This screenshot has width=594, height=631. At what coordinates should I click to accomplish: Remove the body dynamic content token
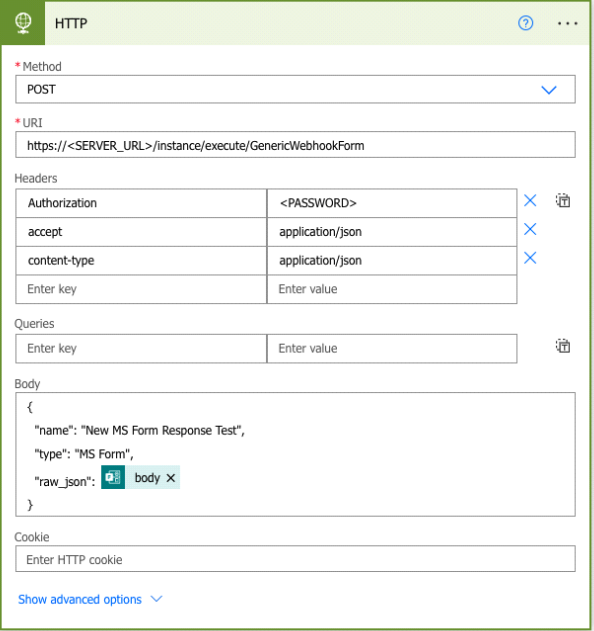[x=171, y=478]
